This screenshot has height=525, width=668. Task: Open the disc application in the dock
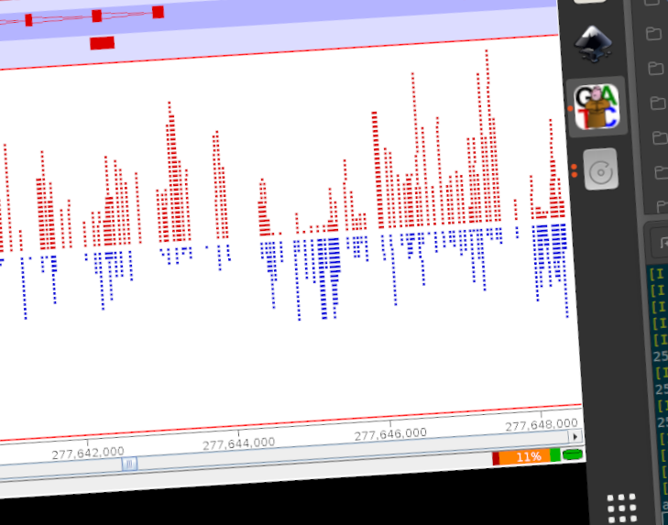click(x=600, y=170)
